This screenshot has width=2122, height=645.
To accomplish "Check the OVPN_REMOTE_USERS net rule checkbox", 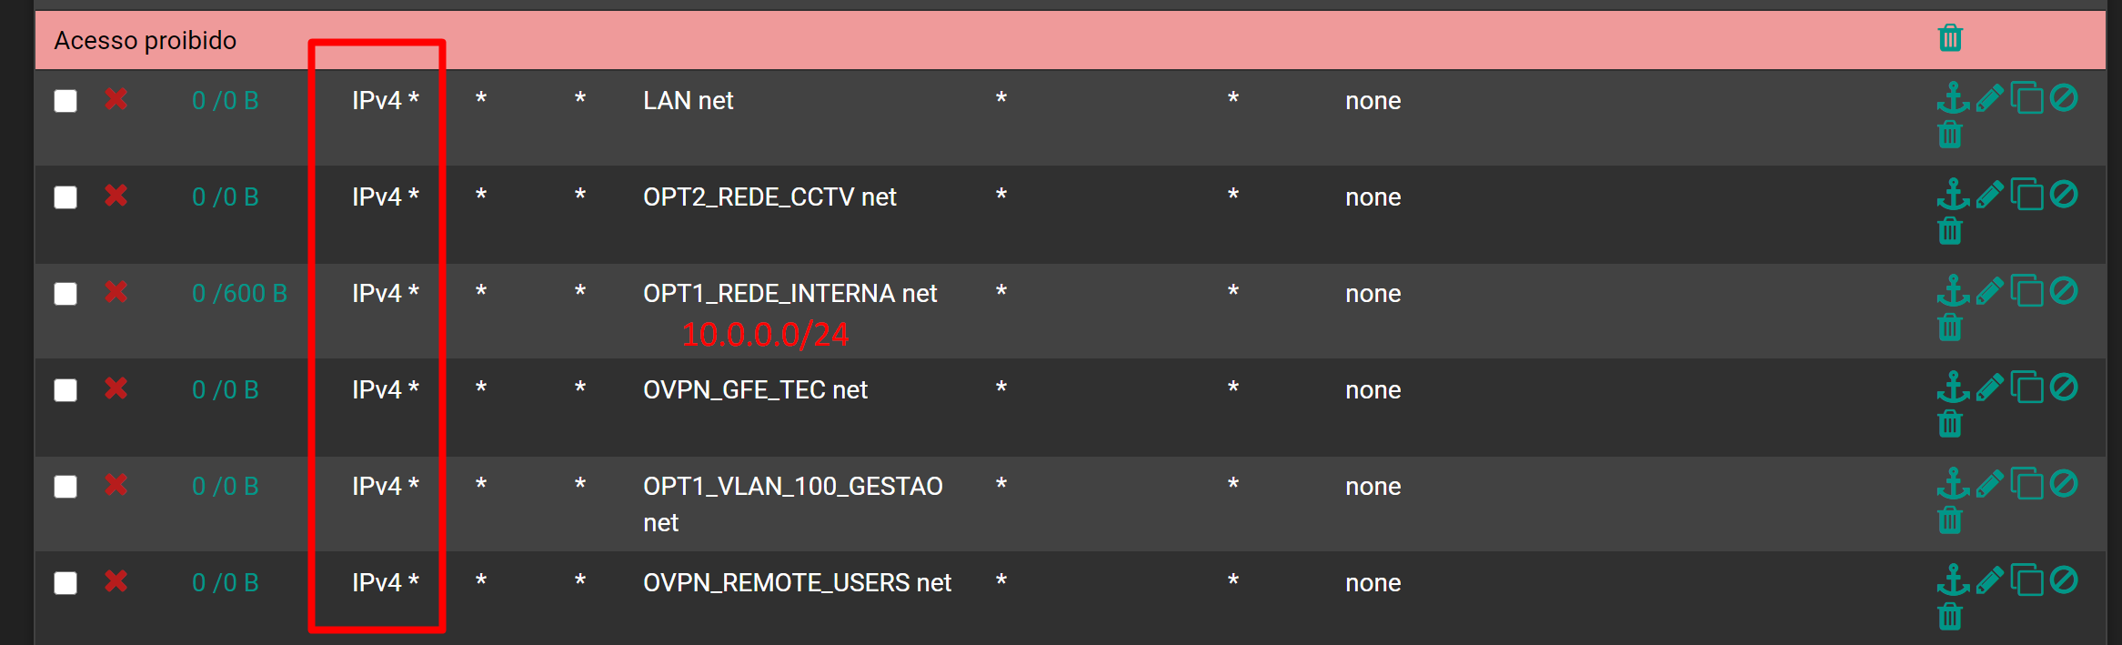I will (x=65, y=582).
